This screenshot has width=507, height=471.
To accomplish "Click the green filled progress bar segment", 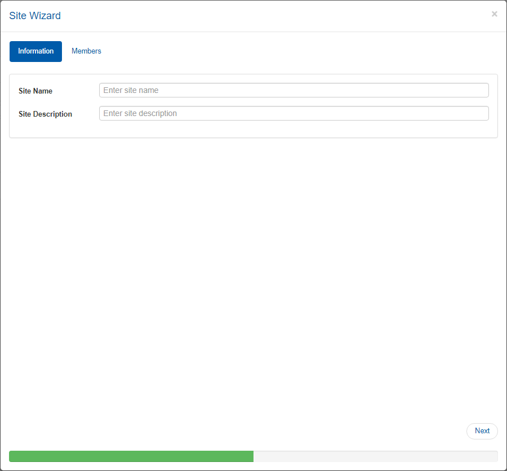I will click(131, 456).
